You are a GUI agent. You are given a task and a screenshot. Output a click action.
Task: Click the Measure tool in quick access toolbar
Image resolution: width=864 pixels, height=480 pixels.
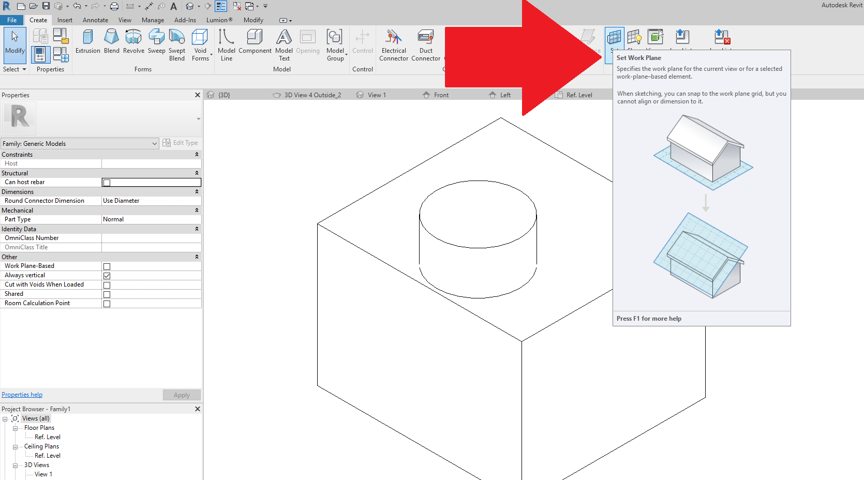(x=129, y=6)
